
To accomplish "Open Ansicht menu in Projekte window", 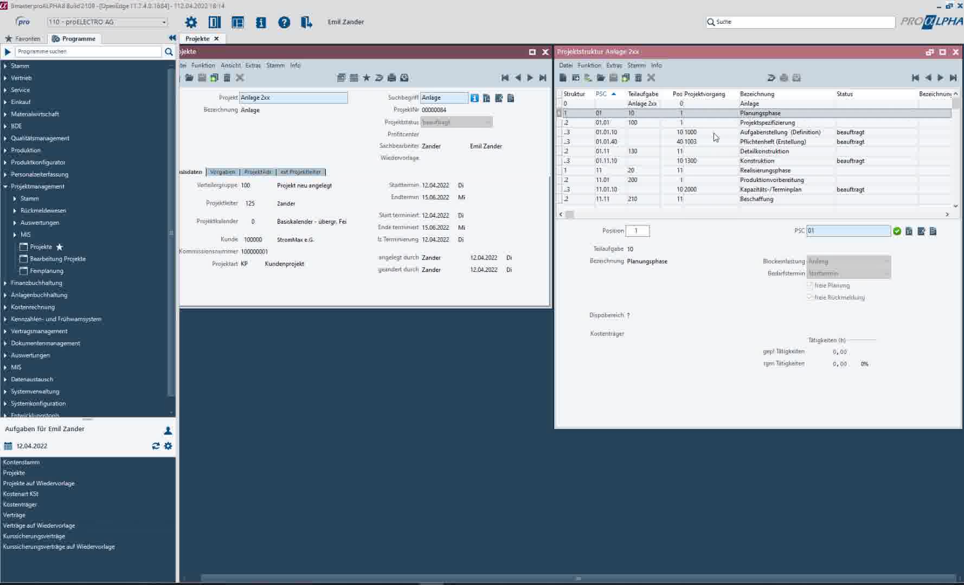I will pyautogui.click(x=230, y=66).
